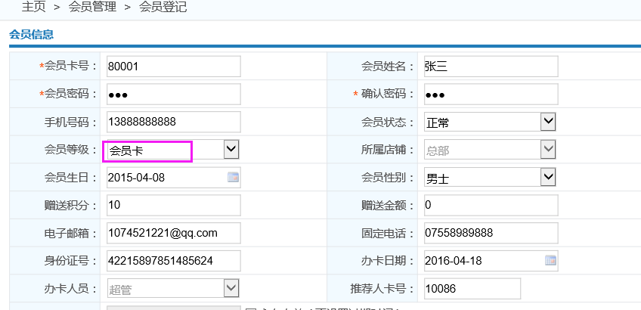Navigate to 会员管理 breadcrumb
641x310 pixels.
pyautogui.click(x=92, y=8)
